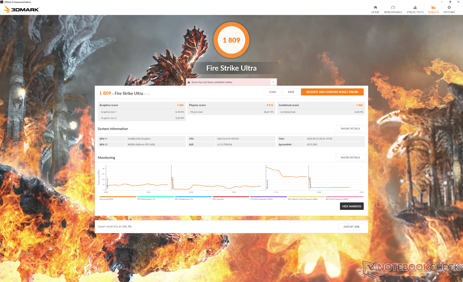Viewport: 463px width, 282px height.
Task: Select GUI version v2.13.7009 64
Action: (245, 144)
